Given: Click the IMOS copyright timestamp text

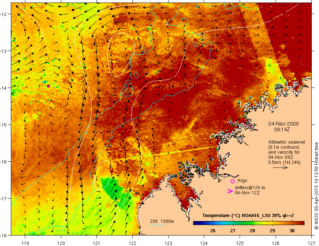Looking at the screenshot, I should (316, 186).
